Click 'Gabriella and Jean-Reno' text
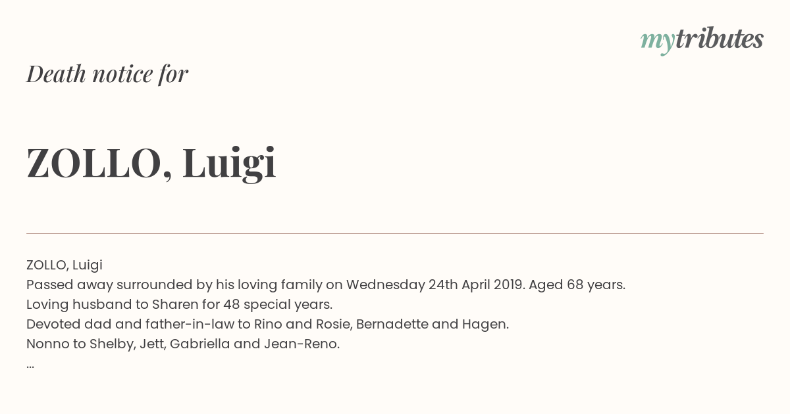The width and height of the screenshot is (790, 414). pyautogui.click(x=255, y=344)
